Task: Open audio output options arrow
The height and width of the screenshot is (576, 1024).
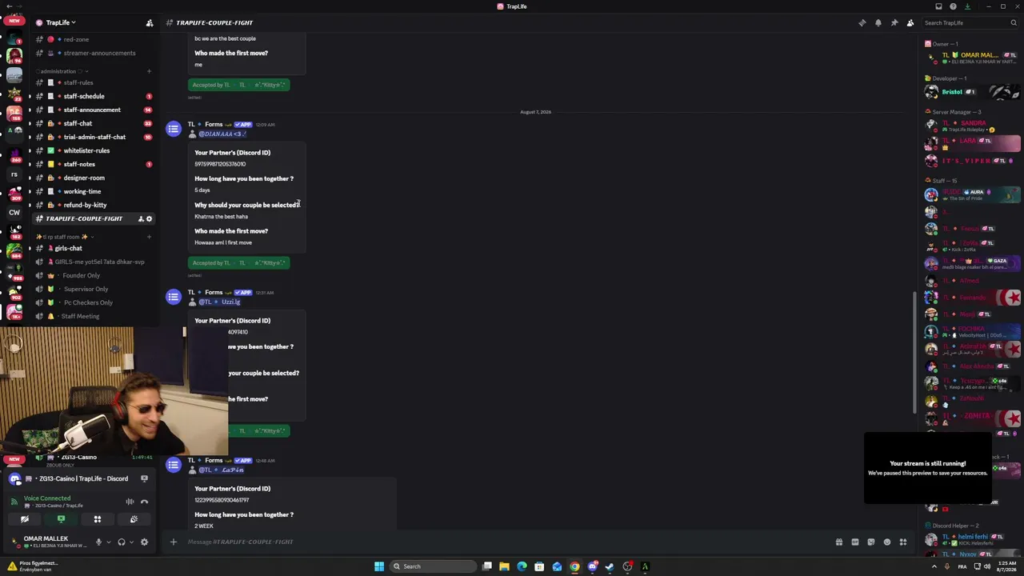Action: pos(131,542)
